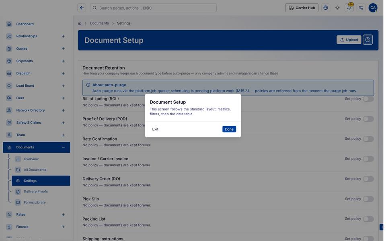The height and width of the screenshot is (241, 386).
Task: Select Settings submenu item
Action: point(41,181)
